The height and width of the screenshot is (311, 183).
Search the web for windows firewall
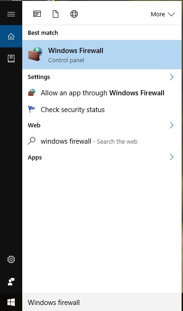[102, 141]
